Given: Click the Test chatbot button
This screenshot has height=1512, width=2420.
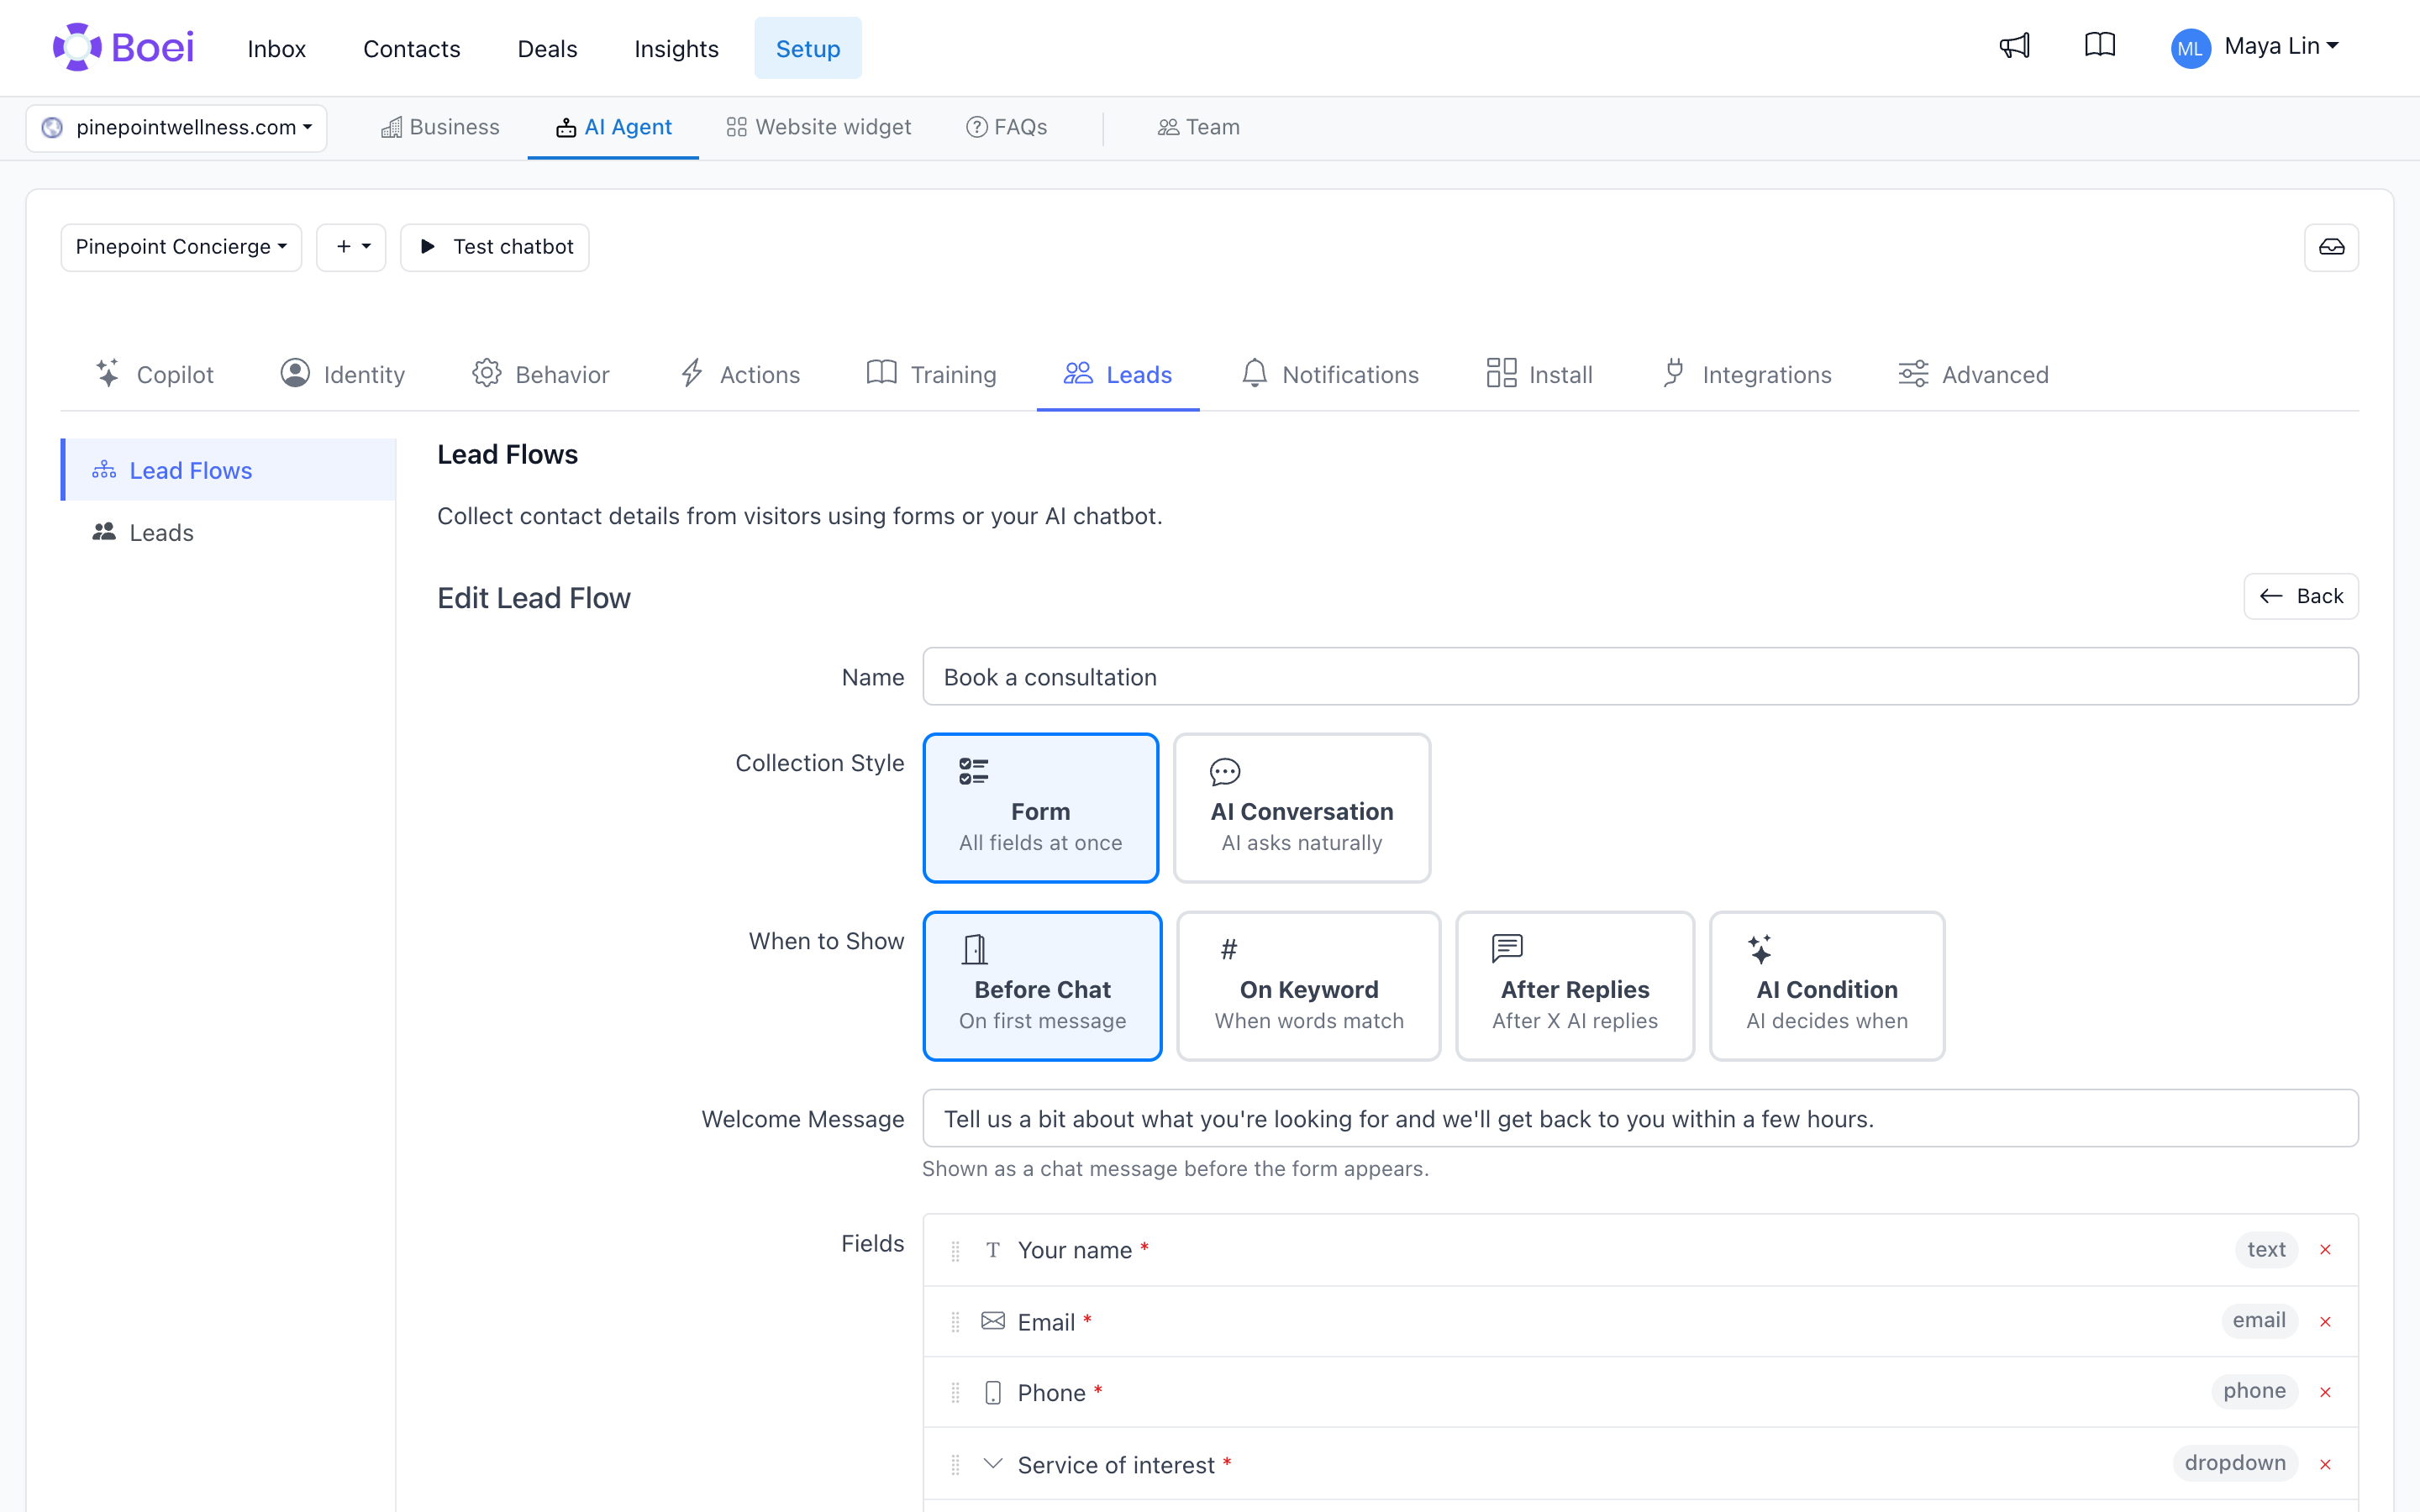Looking at the screenshot, I should pos(495,247).
